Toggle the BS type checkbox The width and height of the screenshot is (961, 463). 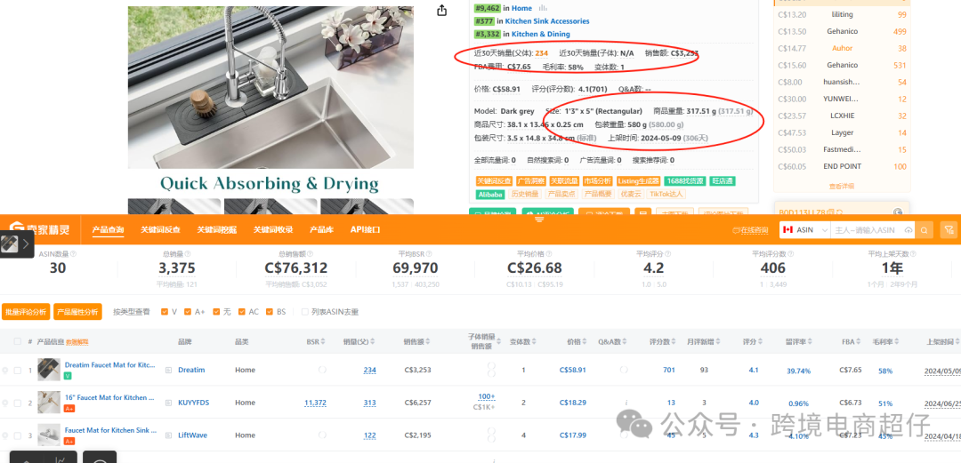pos(270,312)
